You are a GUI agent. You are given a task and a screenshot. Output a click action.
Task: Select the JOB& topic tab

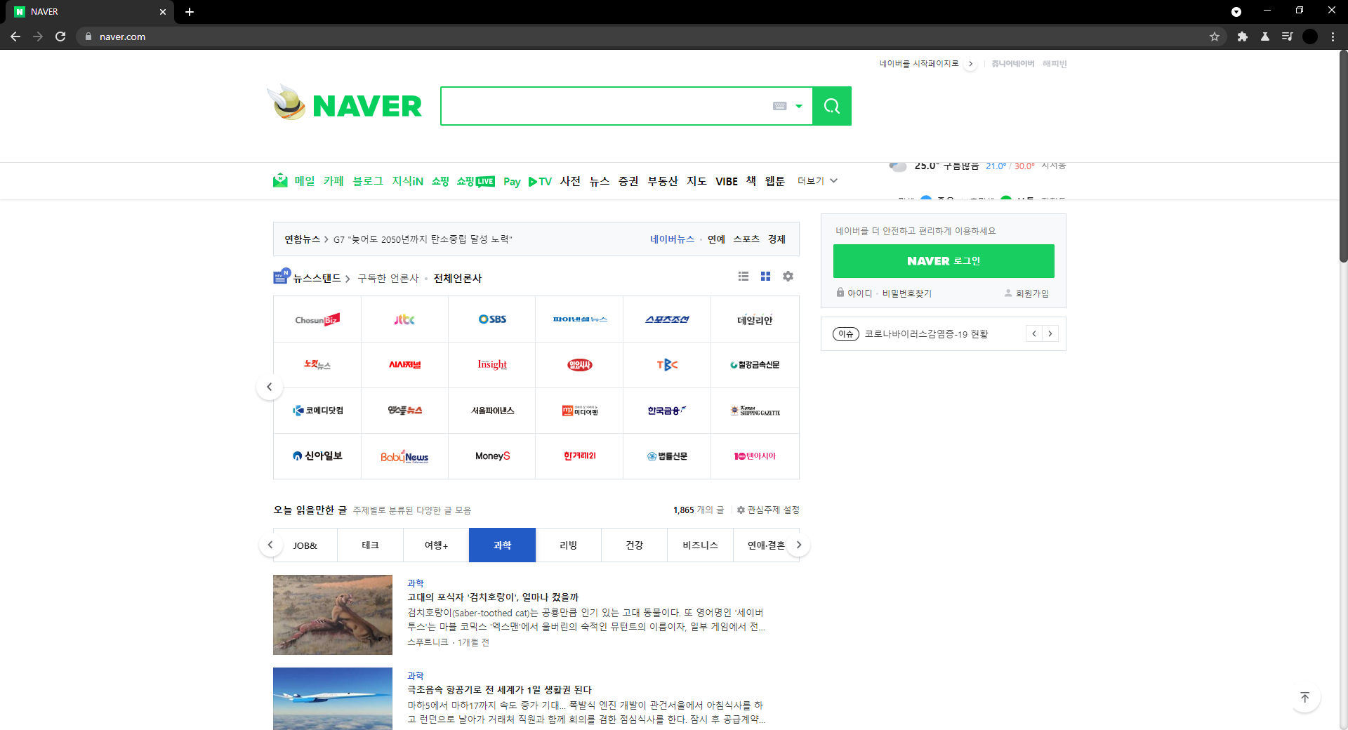[305, 545]
